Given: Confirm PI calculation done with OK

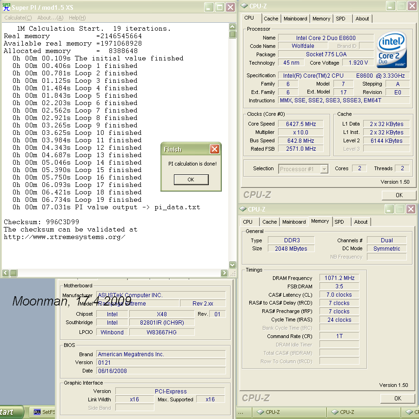Looking at the screenshot, I should [x=191, y=180].
